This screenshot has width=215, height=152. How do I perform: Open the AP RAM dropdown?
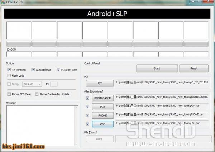[x=32, y=84]
